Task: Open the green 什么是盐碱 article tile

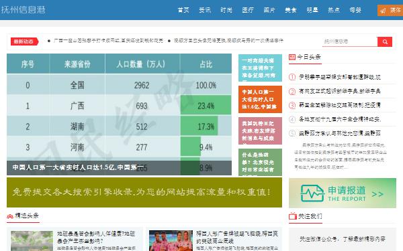Action: (260, 163)
